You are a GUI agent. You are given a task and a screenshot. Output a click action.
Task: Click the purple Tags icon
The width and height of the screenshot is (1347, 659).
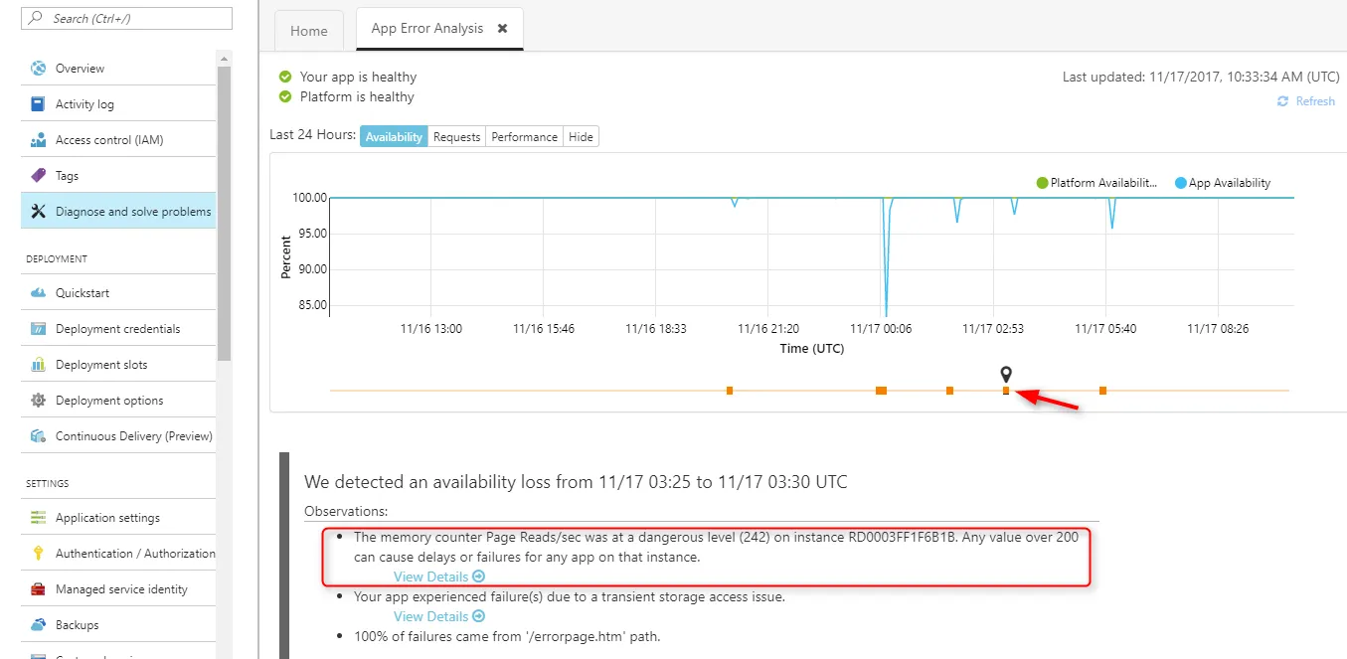38,176
